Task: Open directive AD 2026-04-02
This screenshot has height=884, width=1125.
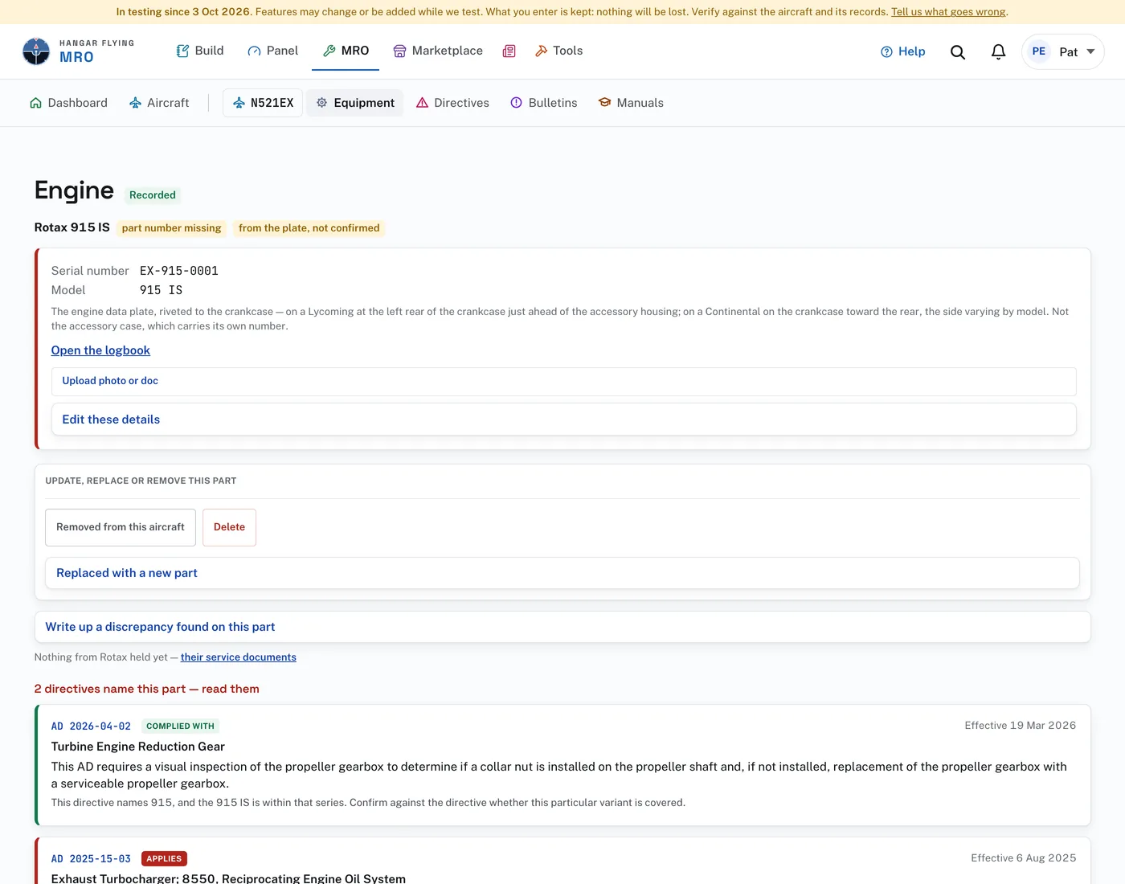Action: pyautogui.click(x=91, y=726)
